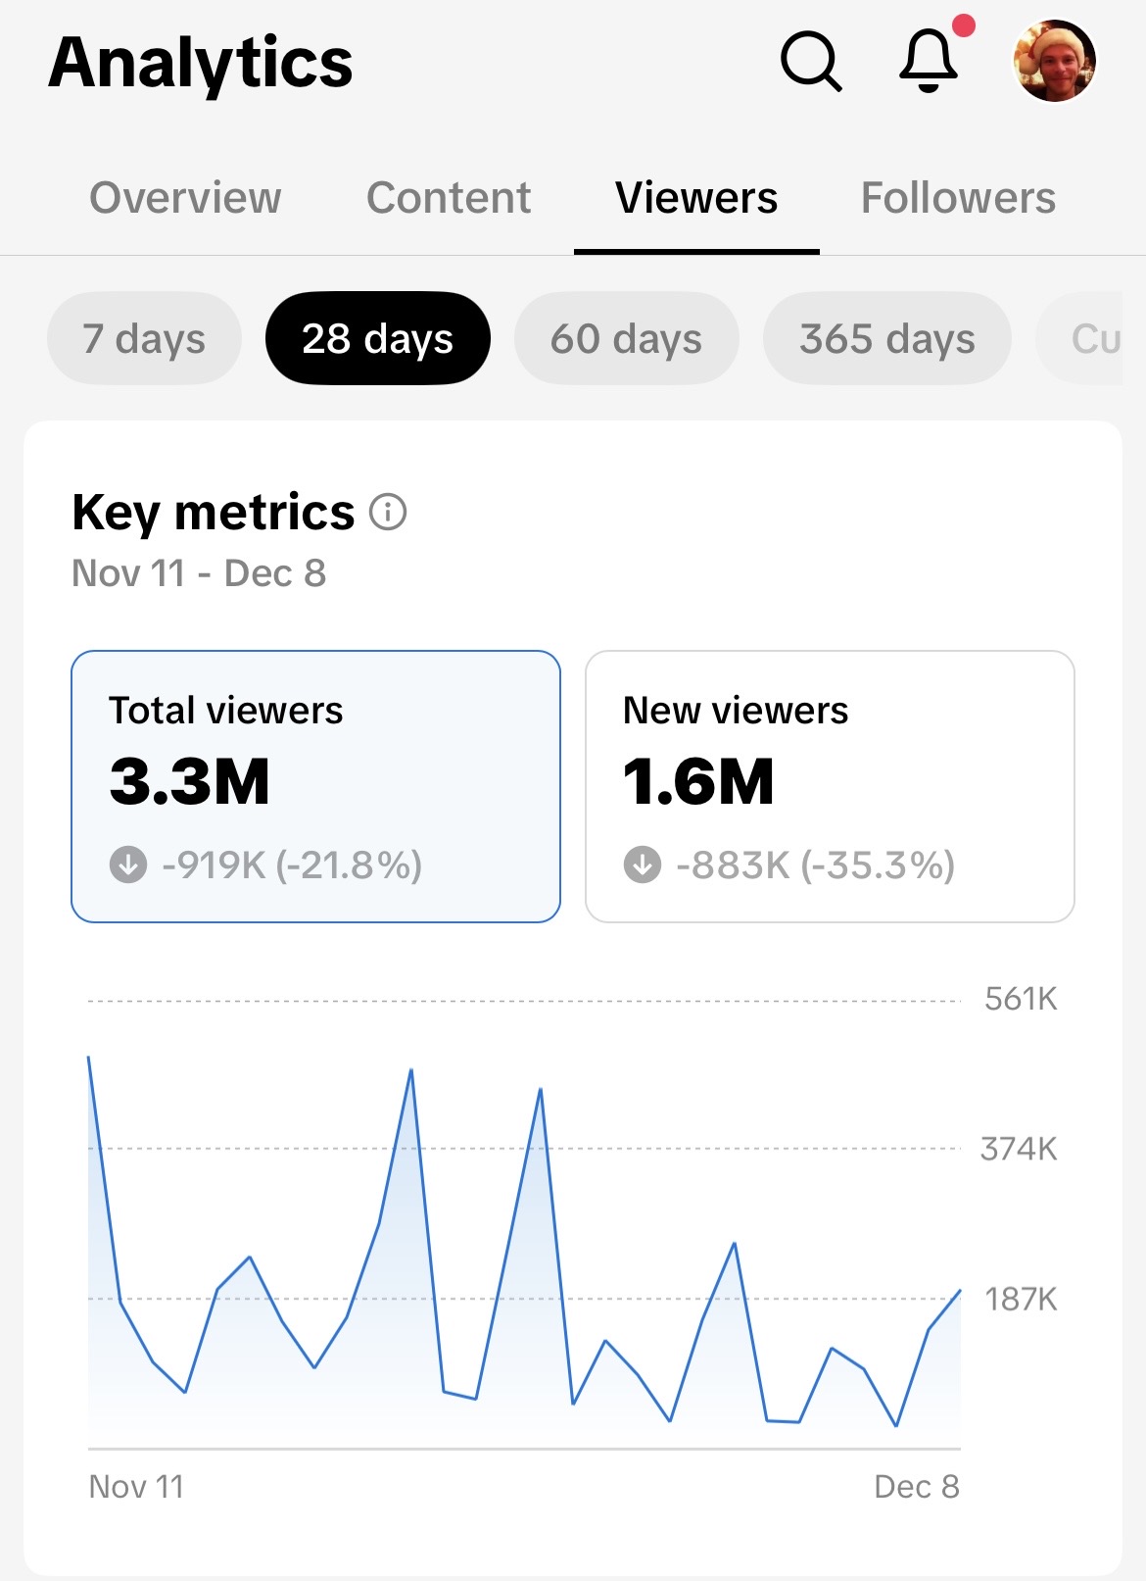Click the info icon beside Key metrics

pos(388,512)
